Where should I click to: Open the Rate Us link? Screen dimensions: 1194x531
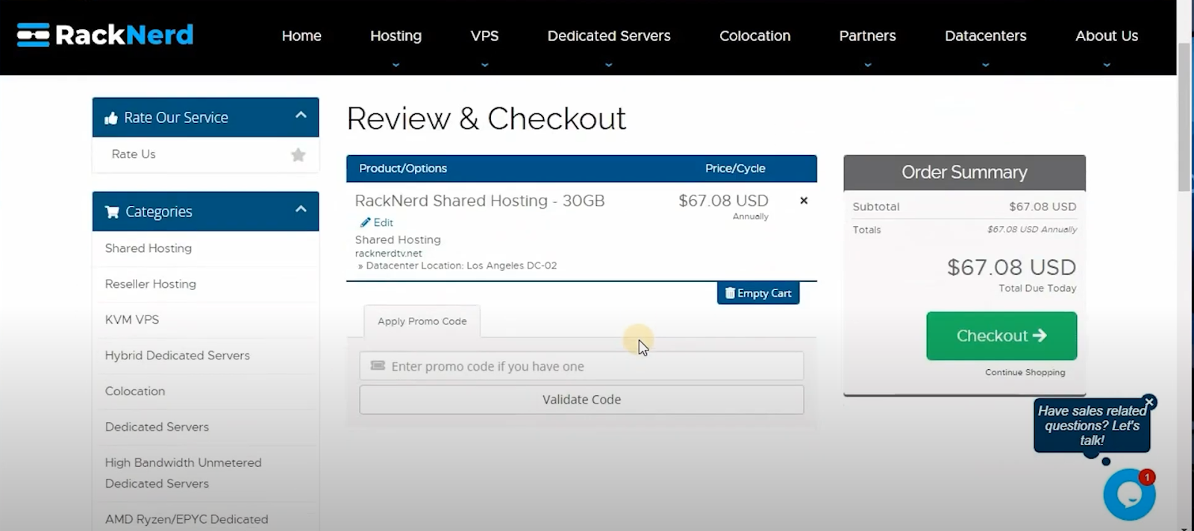(134, 154)
